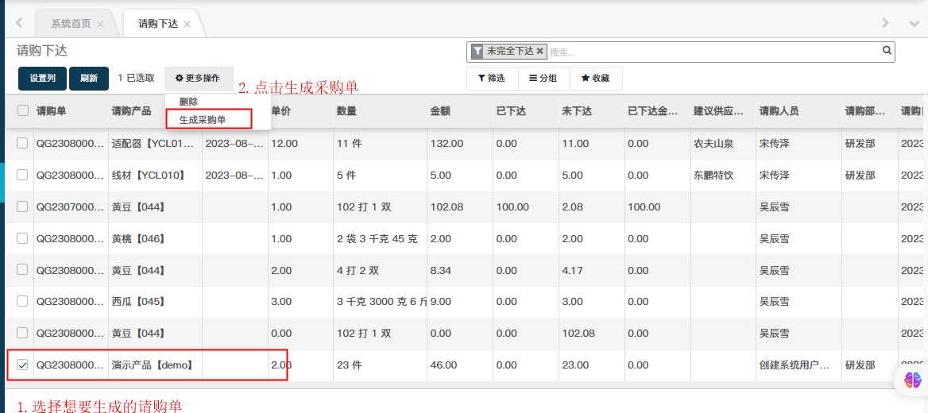
Task: Remove the 未完全下达 filter tag
Action: click(540, 51)
